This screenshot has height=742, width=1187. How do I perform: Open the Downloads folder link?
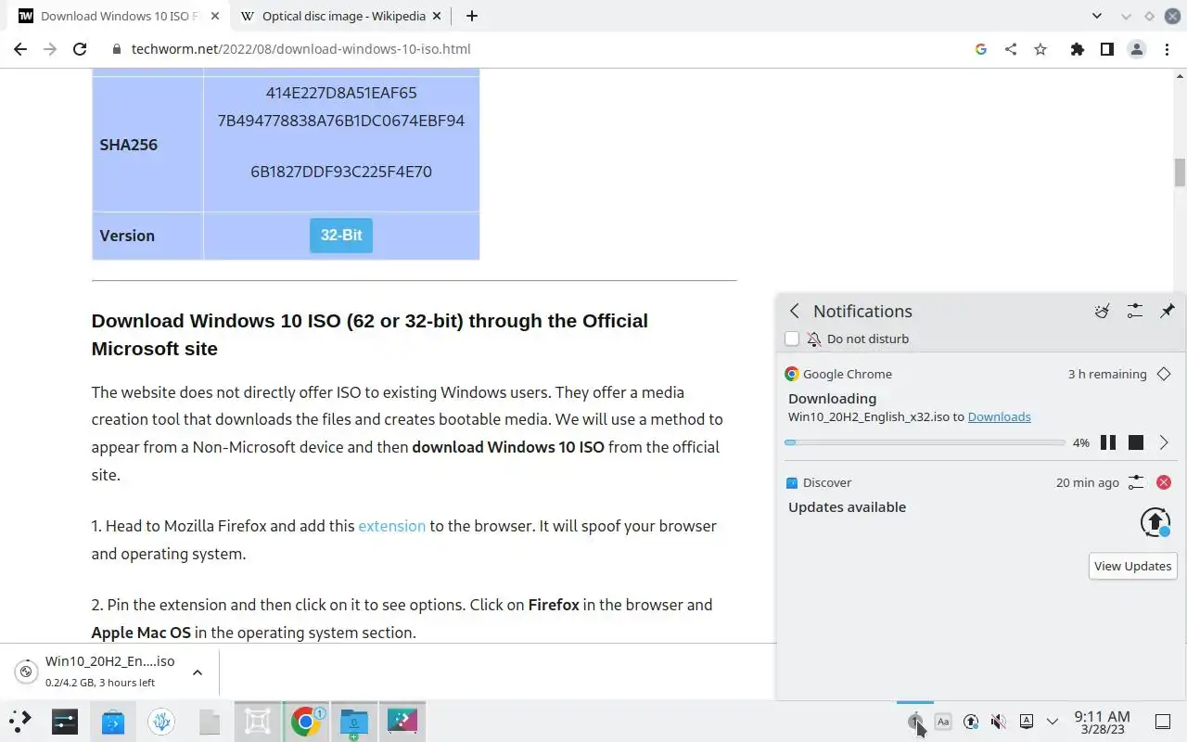pos(999,416)
